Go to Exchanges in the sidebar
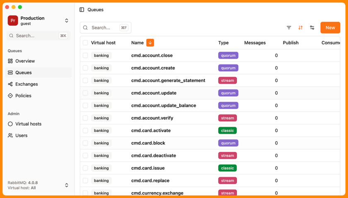This screenshot has width=348, height=198. (39, 84)
